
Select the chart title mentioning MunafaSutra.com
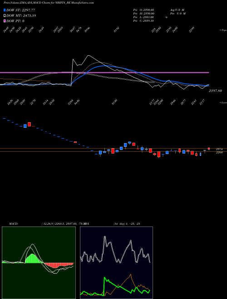pos(49,3)
